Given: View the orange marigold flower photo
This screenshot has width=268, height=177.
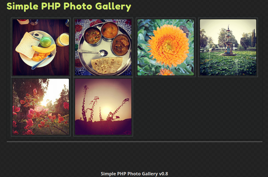Looking at the screenshot, I should (x=166, y=47).
